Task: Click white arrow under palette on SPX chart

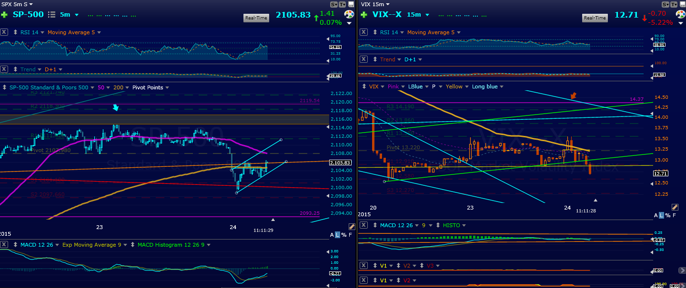Action: point(349,23)
